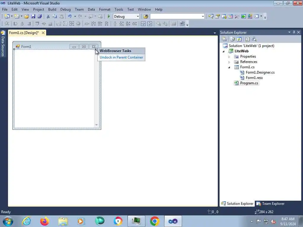Open the File menu
Image resolution: width=303 pixels, height=227 pixels.
click(5, 9)
